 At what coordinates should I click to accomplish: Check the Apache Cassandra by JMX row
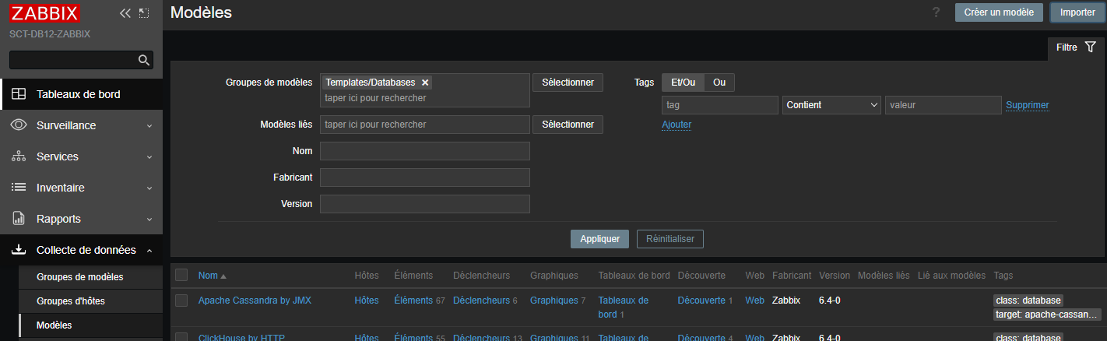[x=181, y=301]
